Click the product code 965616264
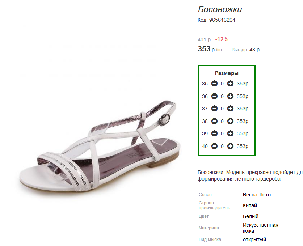 222,20
